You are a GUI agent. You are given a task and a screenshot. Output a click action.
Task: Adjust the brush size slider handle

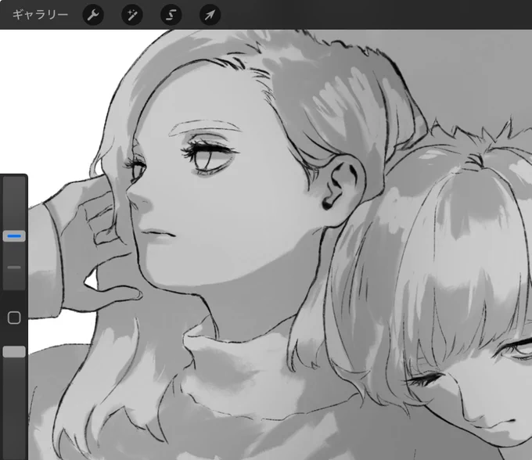click(x=14, y=236)
